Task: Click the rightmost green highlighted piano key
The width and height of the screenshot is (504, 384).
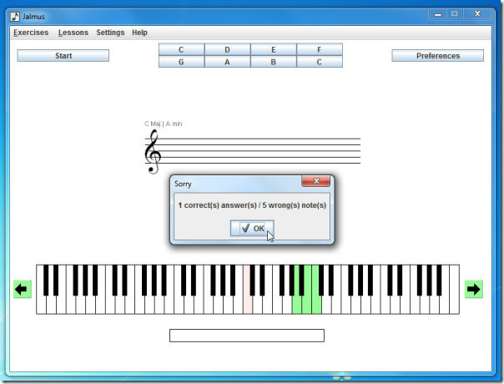Action: (316, 304)
